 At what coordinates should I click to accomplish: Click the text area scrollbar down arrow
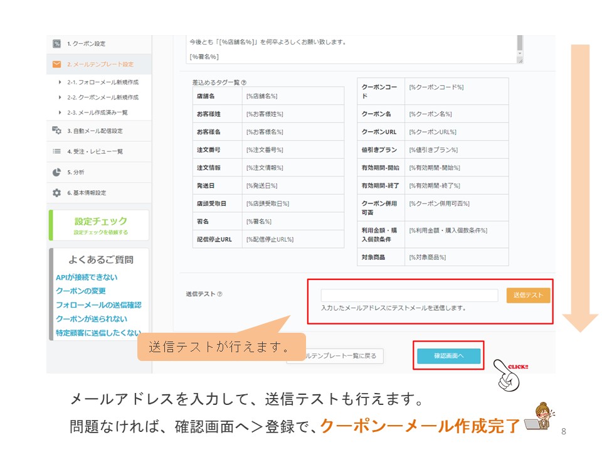pos(519,54)
